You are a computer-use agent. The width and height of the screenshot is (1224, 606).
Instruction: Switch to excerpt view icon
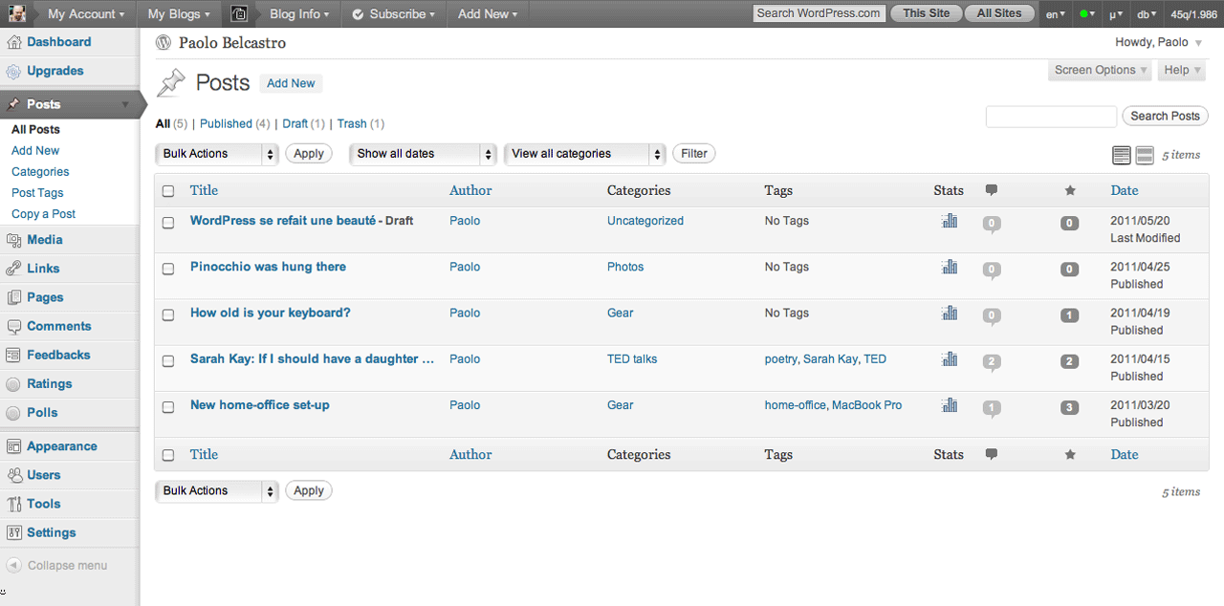(x=1144, y=155)
